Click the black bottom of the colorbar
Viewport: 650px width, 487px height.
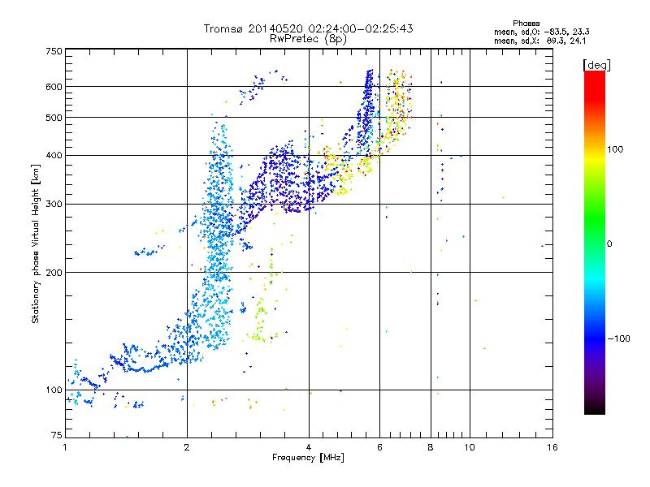click(x=595, y=408)
